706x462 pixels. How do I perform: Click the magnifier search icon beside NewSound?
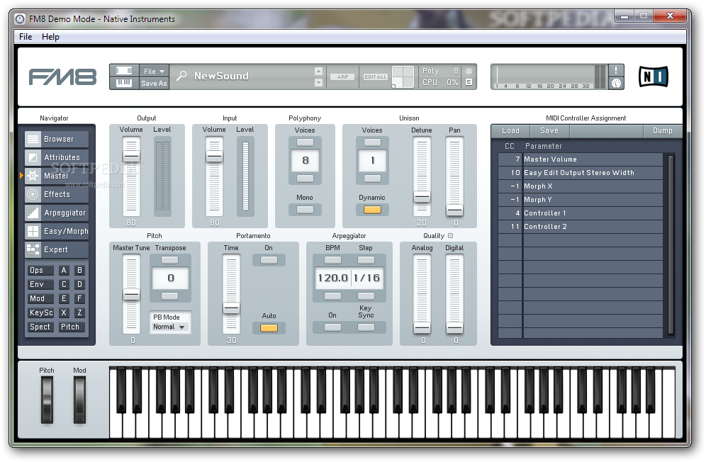pyautogui.click(x=181, y=76)
